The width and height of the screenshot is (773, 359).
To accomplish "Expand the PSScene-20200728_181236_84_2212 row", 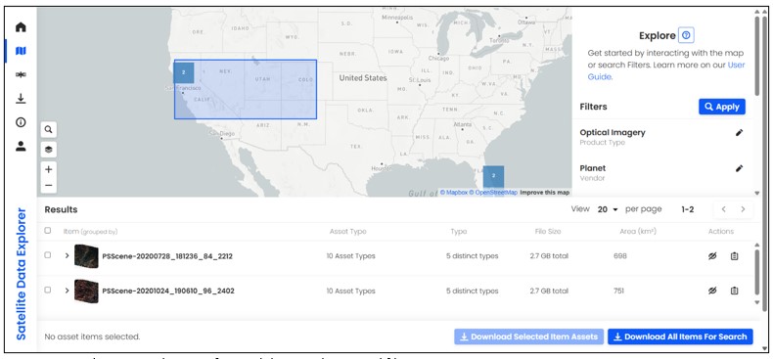I will click(x=68, y=256).
